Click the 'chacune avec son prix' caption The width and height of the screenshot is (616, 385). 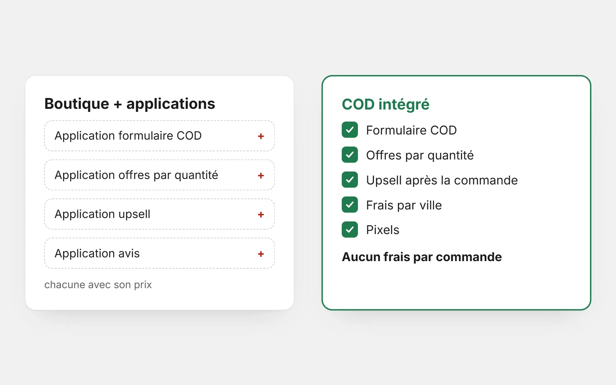[98, 285]
